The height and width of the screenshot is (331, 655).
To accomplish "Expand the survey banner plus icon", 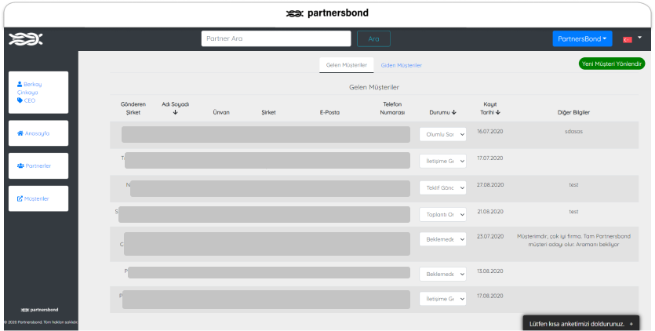I will click(x=631, y=323).
